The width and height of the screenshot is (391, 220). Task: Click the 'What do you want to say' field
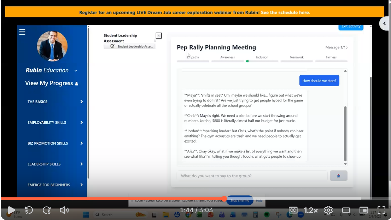(252, 176)
